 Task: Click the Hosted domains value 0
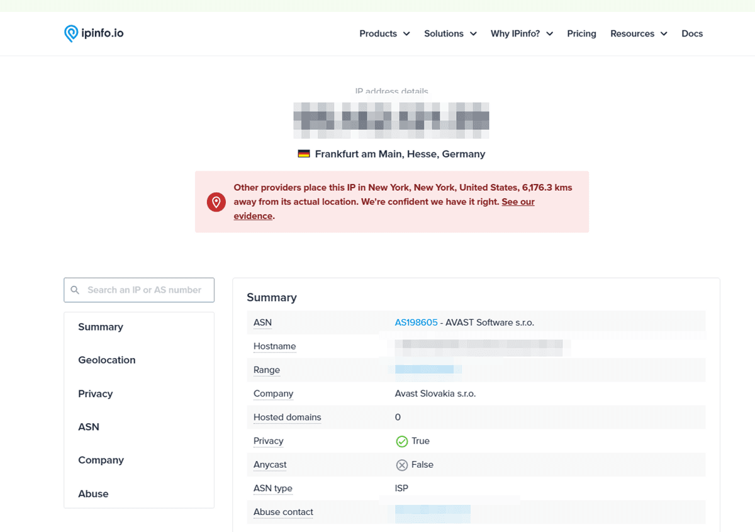[x=398, y=417]
